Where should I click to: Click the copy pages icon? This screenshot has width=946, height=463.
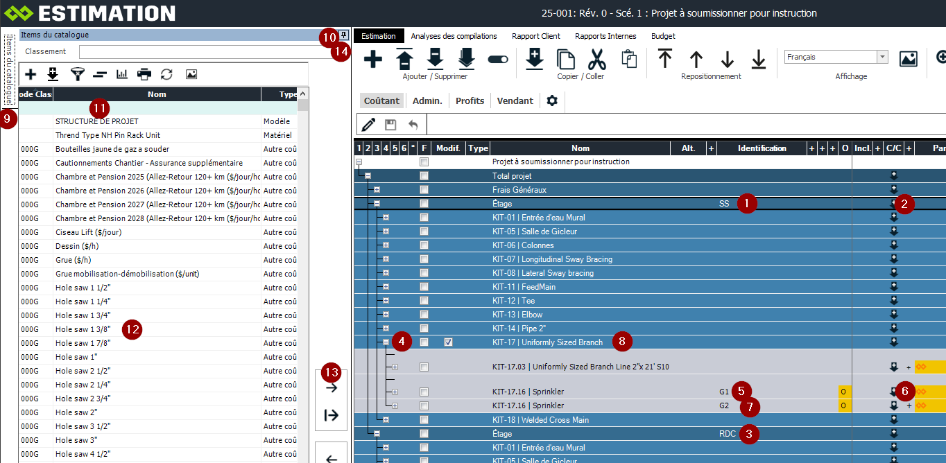point(566,60)
